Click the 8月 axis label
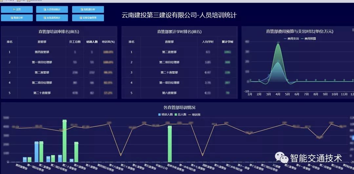This screenshot has width=354, height=174. pos(316,94)
